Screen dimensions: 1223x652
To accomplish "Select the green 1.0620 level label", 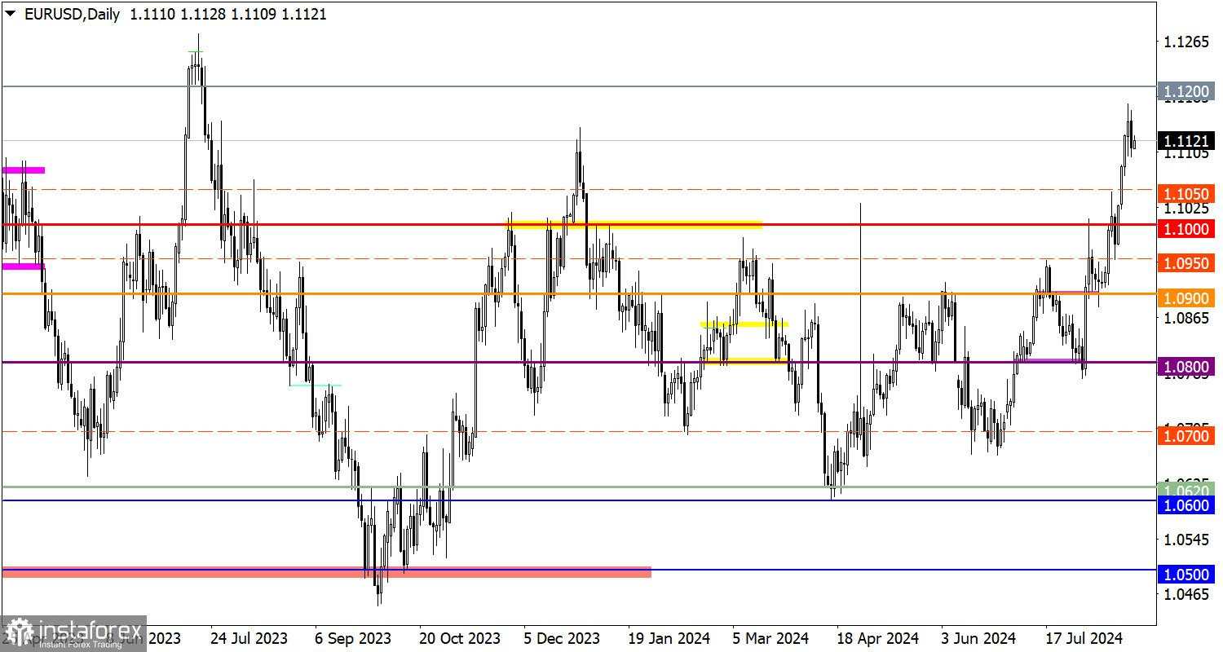I will tap(1186, 490).
